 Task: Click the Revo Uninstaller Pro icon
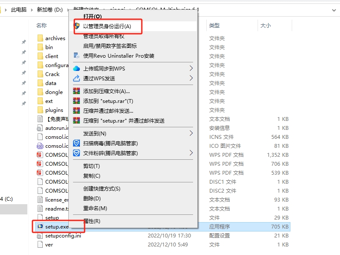point(76,56)
